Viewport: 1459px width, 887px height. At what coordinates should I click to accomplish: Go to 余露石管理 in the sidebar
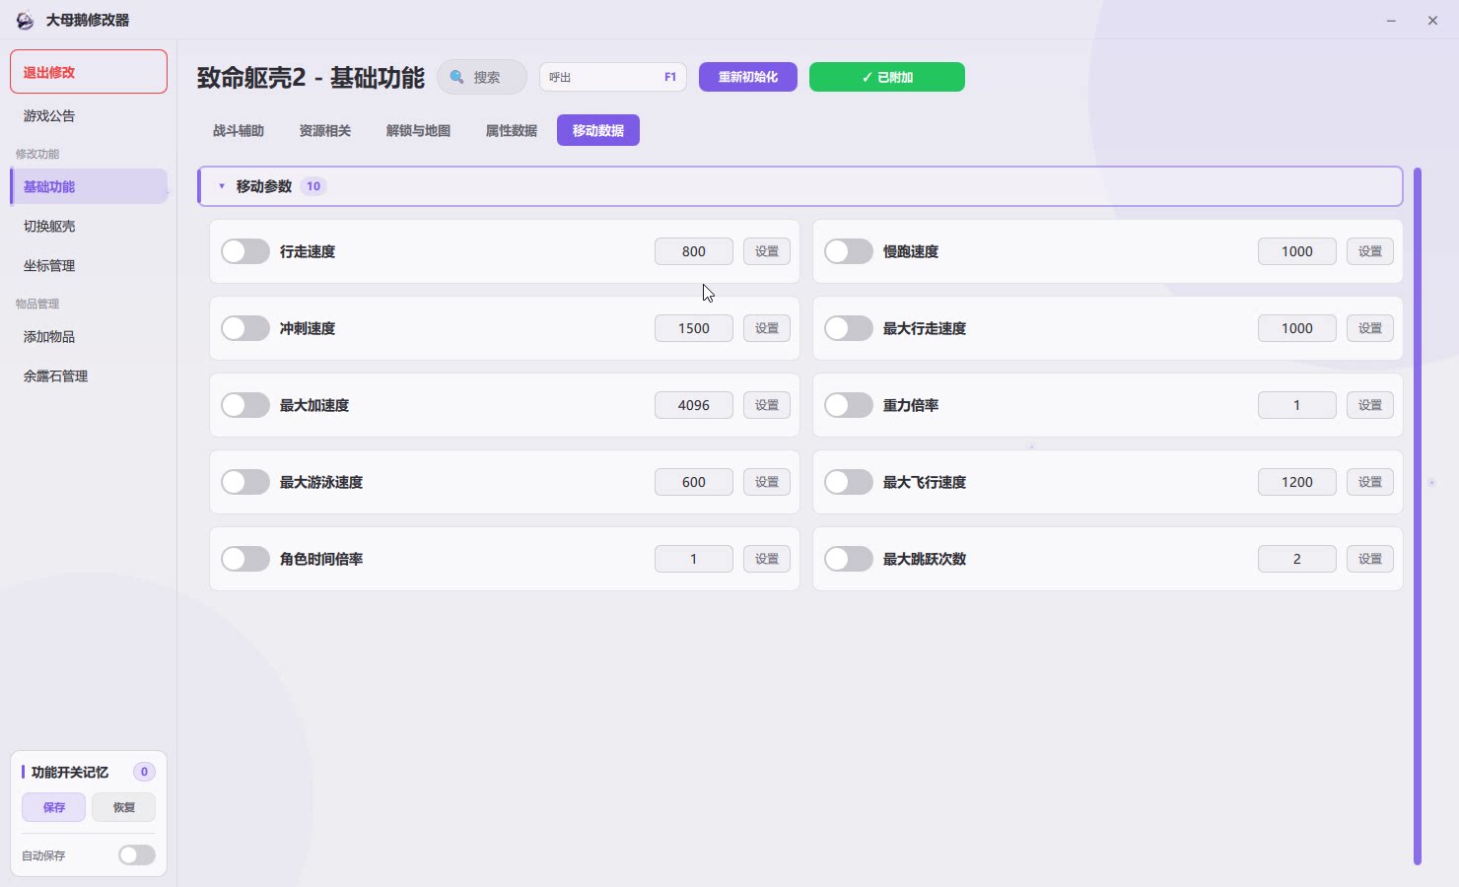[89, 375]
